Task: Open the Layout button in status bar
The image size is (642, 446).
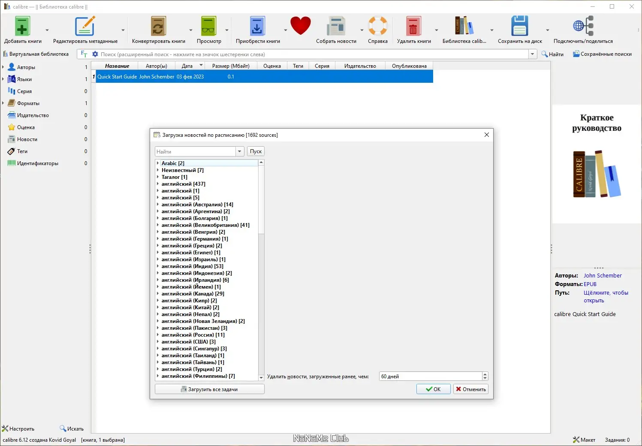Action: click(x=584, y=440)
